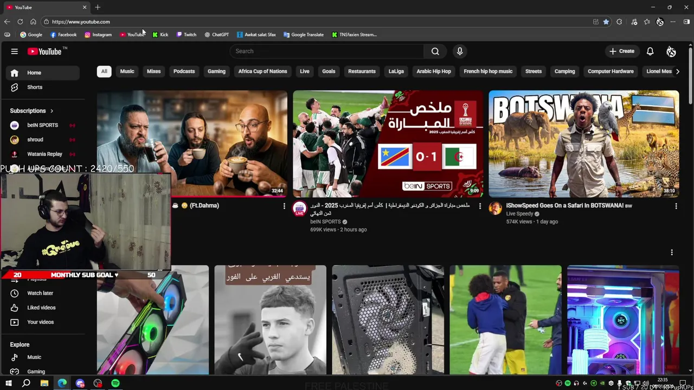Open options menu for Ft.Dahma video
This screenshot has height=390, width=694.
point(284,206)
